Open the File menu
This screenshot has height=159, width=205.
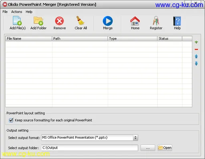pos(5,12)
